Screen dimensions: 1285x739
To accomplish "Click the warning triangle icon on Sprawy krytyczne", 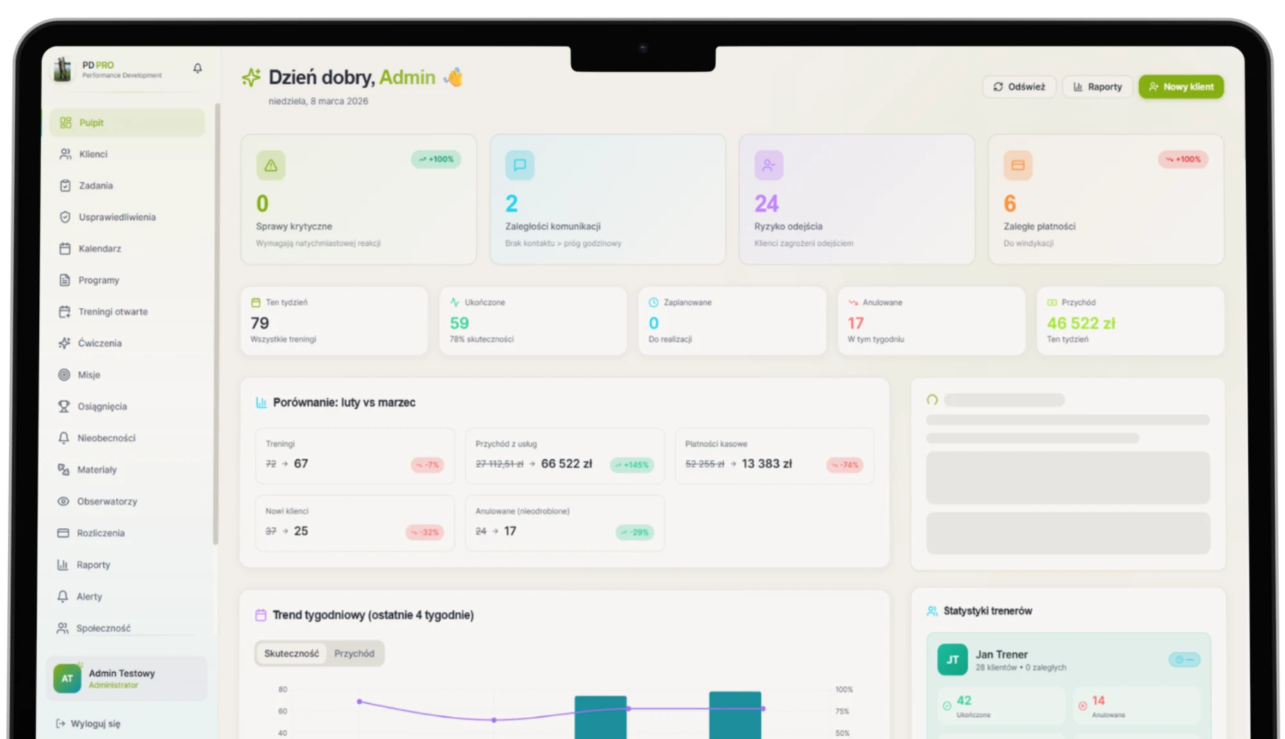I will [x=271, y=165].
